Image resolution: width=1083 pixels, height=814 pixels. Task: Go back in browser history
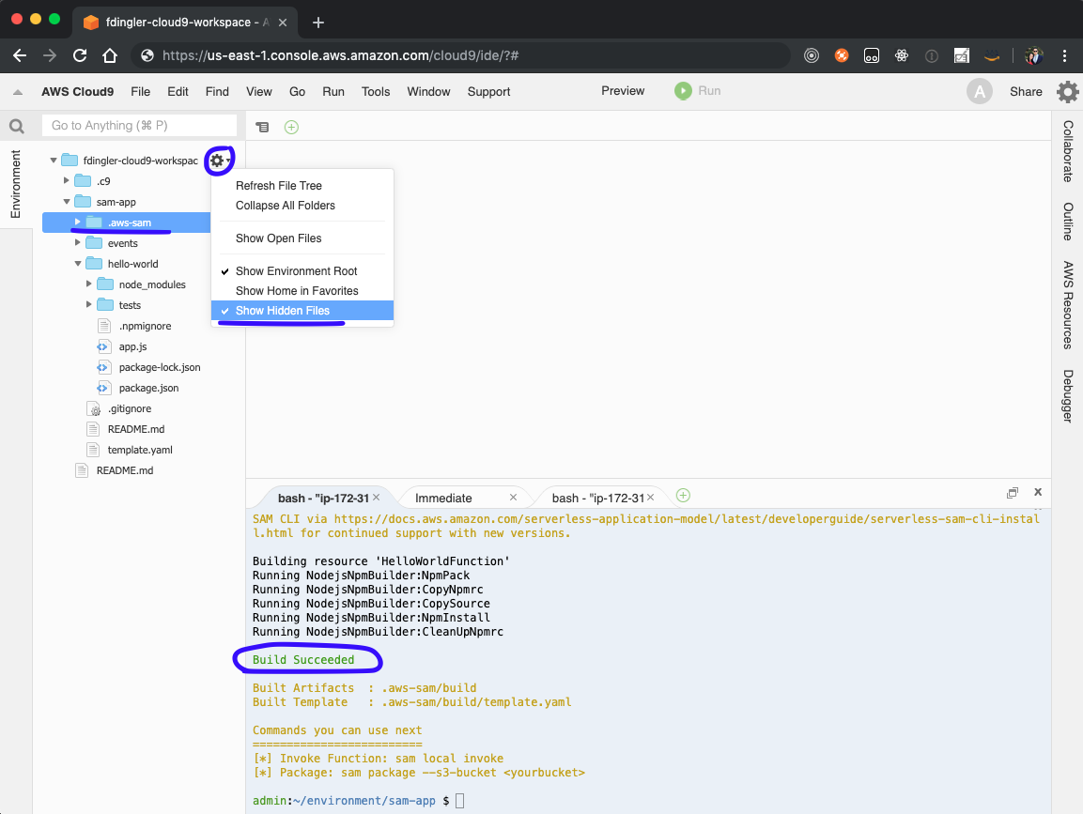(20, 56)
